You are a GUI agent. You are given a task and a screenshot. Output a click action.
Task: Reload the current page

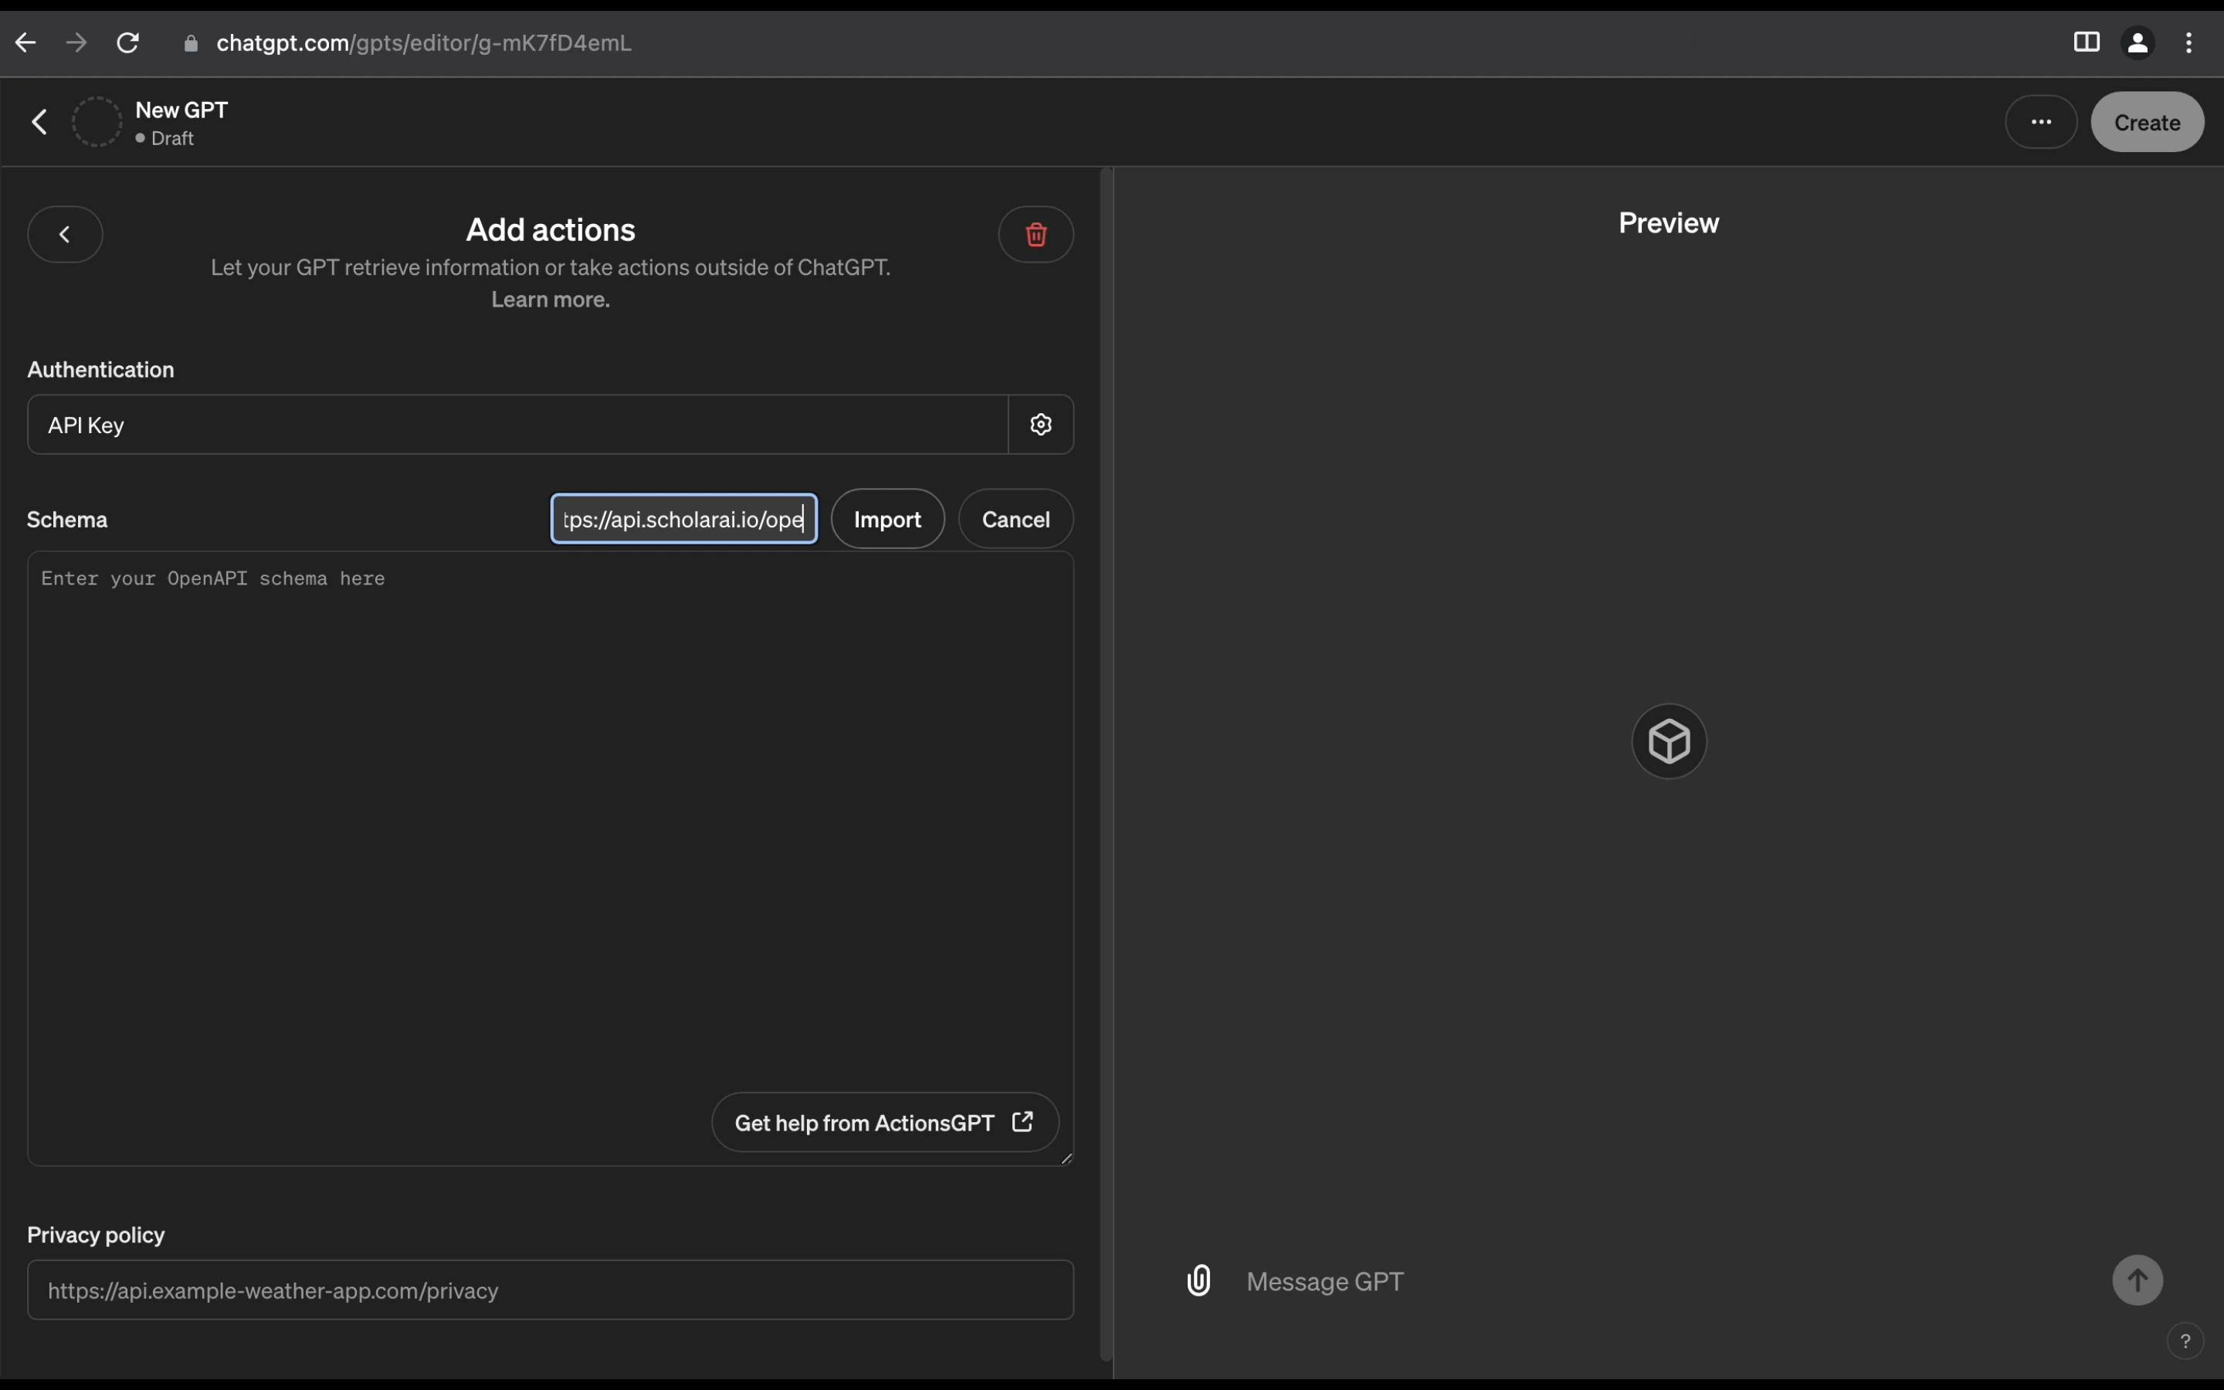[x=127, y=42]
